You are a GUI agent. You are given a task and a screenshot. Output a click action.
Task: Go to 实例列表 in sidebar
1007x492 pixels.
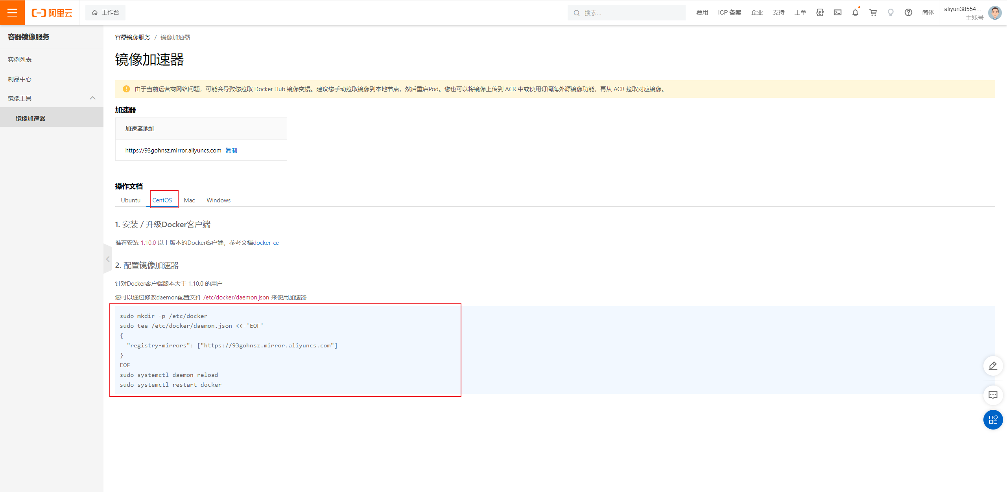[x=20, y=59]
